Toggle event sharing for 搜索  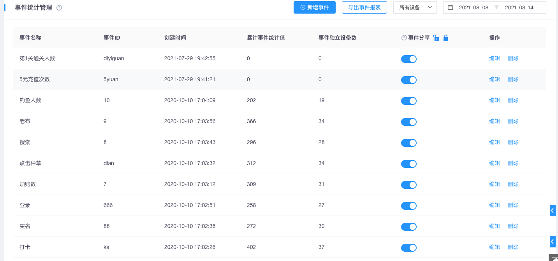click(x=409, y=143)
